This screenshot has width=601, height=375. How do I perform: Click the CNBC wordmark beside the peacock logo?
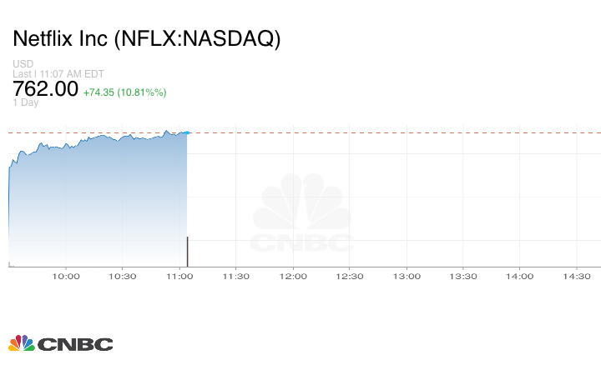pos(75,344)
